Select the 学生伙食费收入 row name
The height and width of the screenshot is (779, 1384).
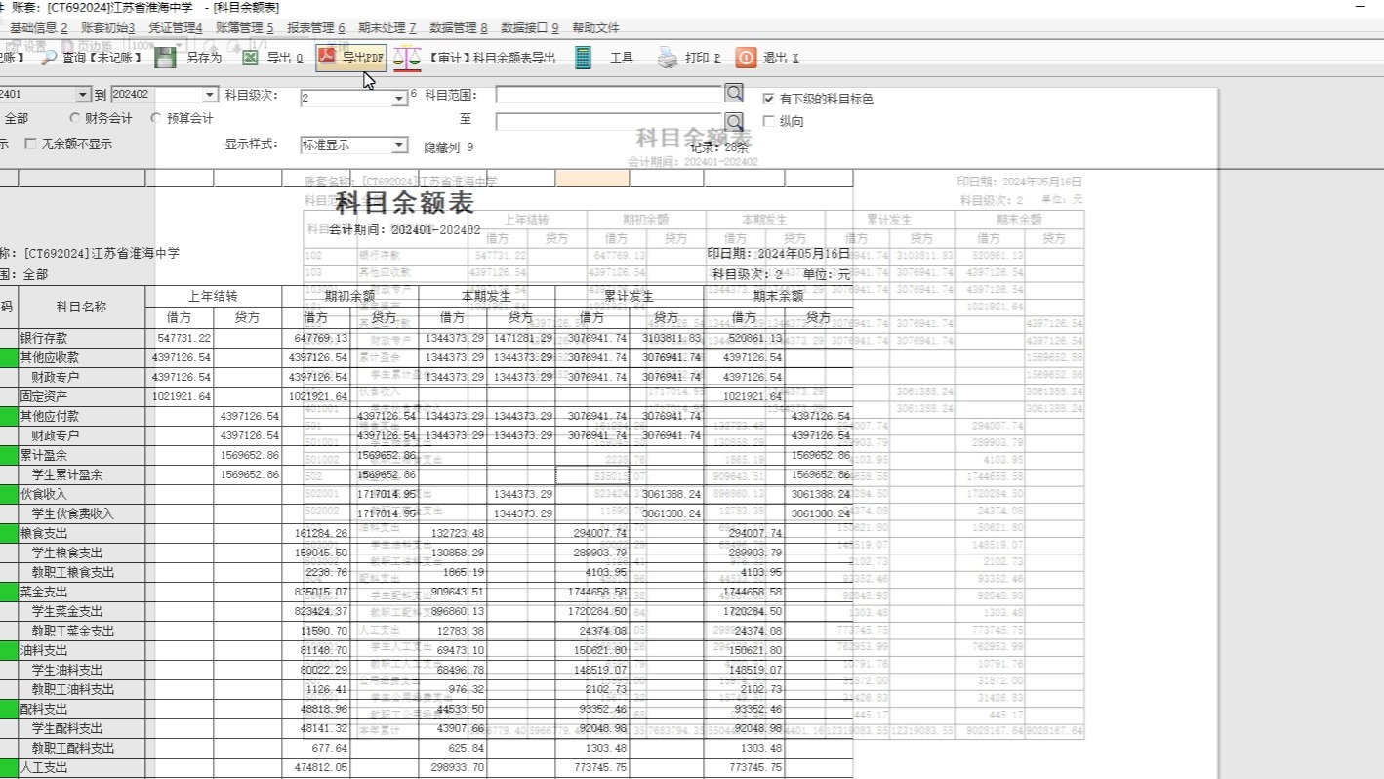pos(73,513)
